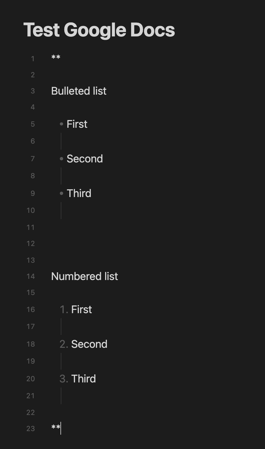Click the bullet marker before First

(x=62, y=124)
